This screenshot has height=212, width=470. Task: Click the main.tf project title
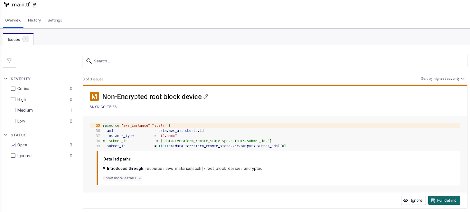pyautogui.click(x=21, y=5)
